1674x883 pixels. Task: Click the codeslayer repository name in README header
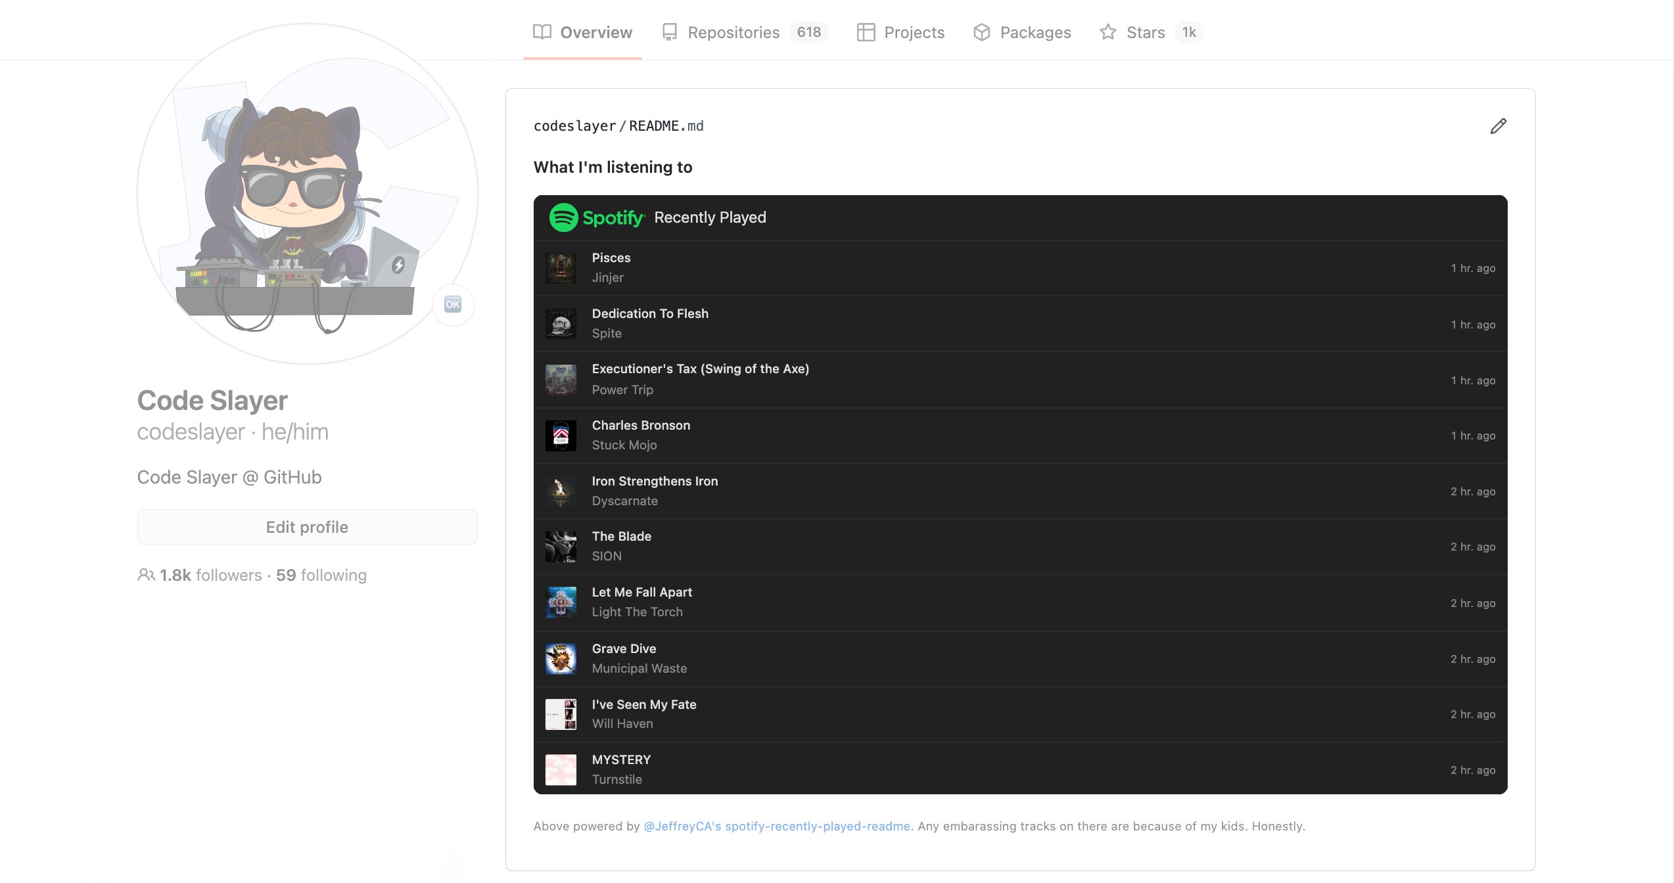click(574, 126)
